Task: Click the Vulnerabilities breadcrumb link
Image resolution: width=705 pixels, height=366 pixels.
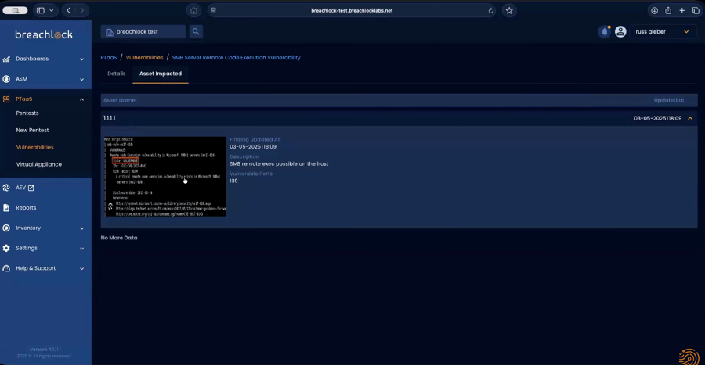Action: [x=144, y=58]
